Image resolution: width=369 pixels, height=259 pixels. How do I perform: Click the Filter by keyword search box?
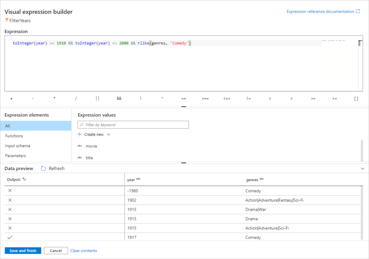(x=133, y=125)
